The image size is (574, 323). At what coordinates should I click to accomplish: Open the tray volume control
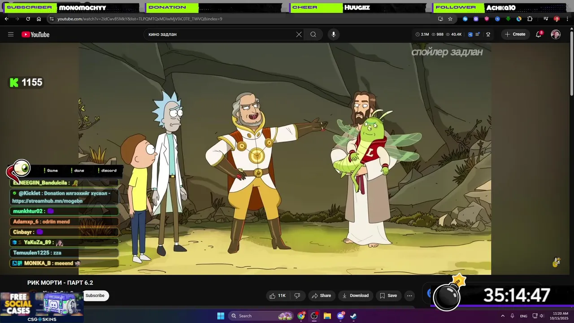[541, 316]
